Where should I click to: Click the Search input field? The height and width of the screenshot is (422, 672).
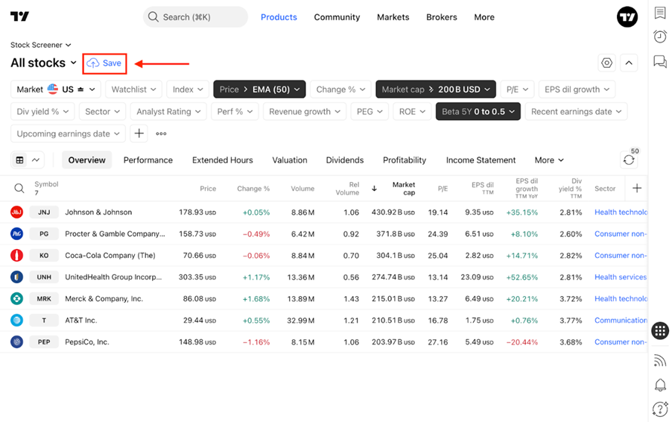click(195, 17)
